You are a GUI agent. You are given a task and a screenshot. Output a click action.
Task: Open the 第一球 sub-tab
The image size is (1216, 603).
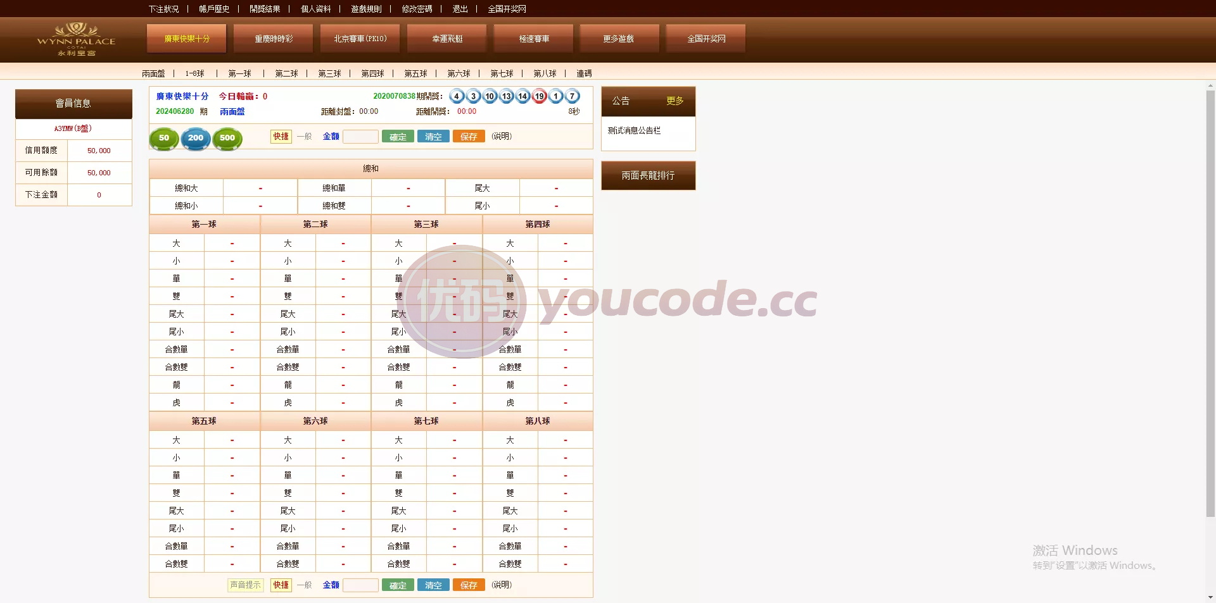tap(240, 73)
